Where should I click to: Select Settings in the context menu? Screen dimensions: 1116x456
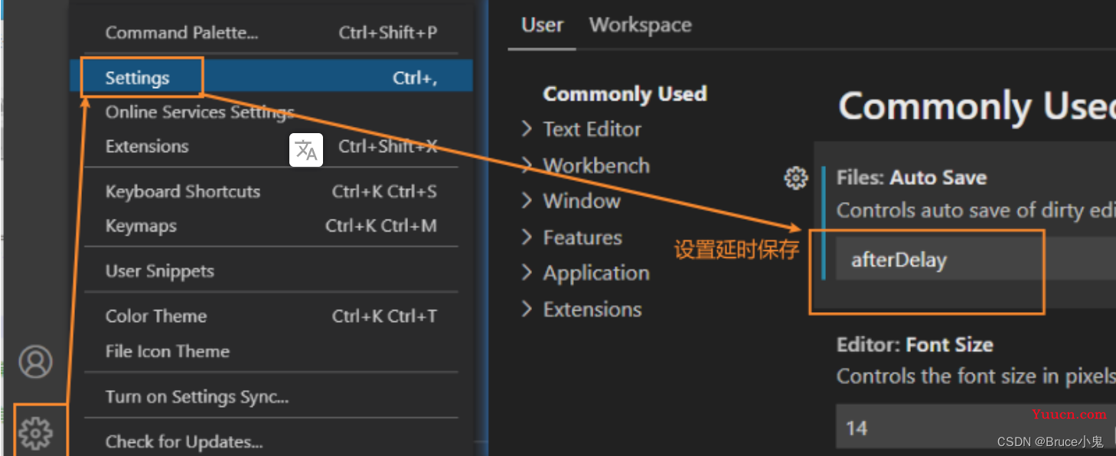tap(271, 77)
